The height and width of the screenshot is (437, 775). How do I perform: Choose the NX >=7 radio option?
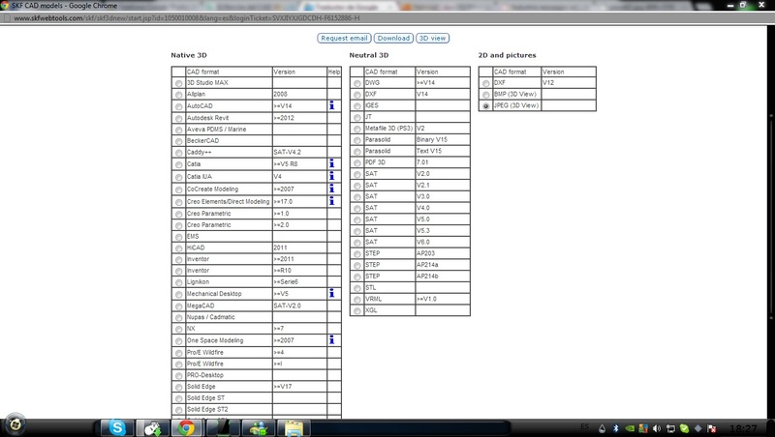pyautogui.click(x=179, y=329)
